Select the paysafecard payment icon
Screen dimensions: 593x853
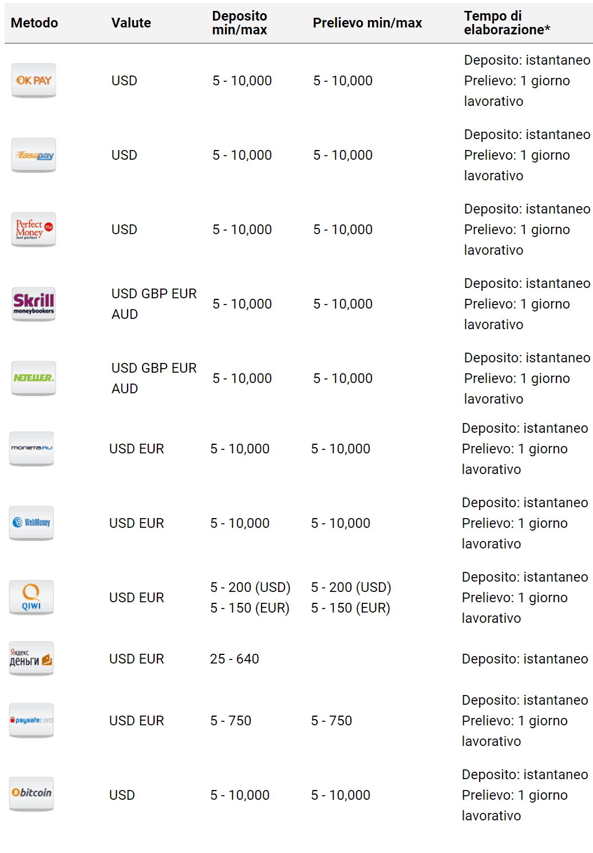pos(31,721)
